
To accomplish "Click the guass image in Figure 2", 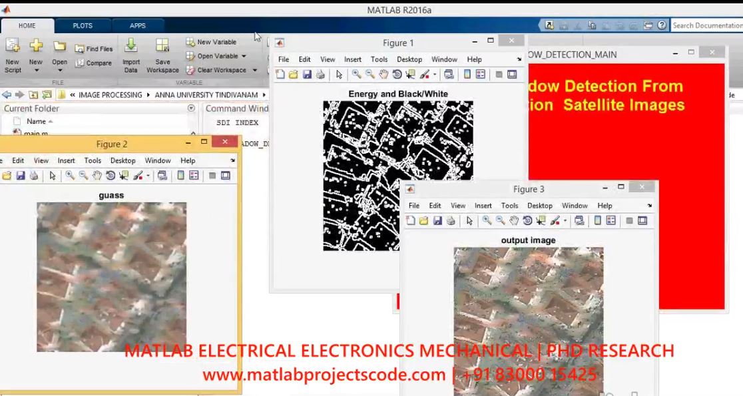I will (x=111, y=277).
